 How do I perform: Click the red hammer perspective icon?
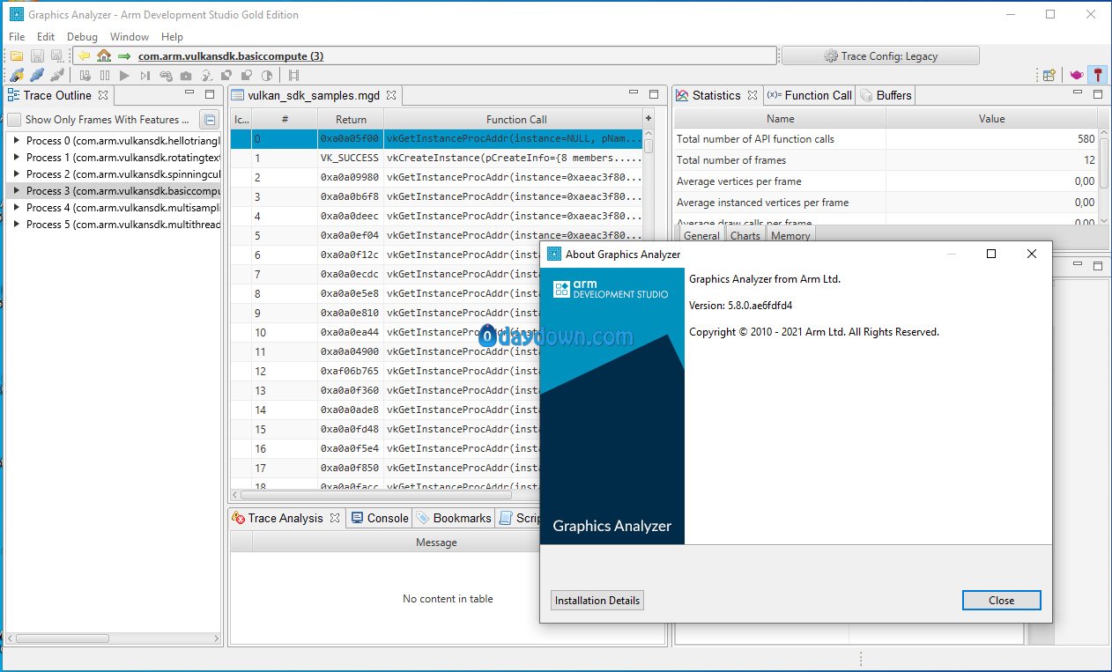[x=1097, y=76]
